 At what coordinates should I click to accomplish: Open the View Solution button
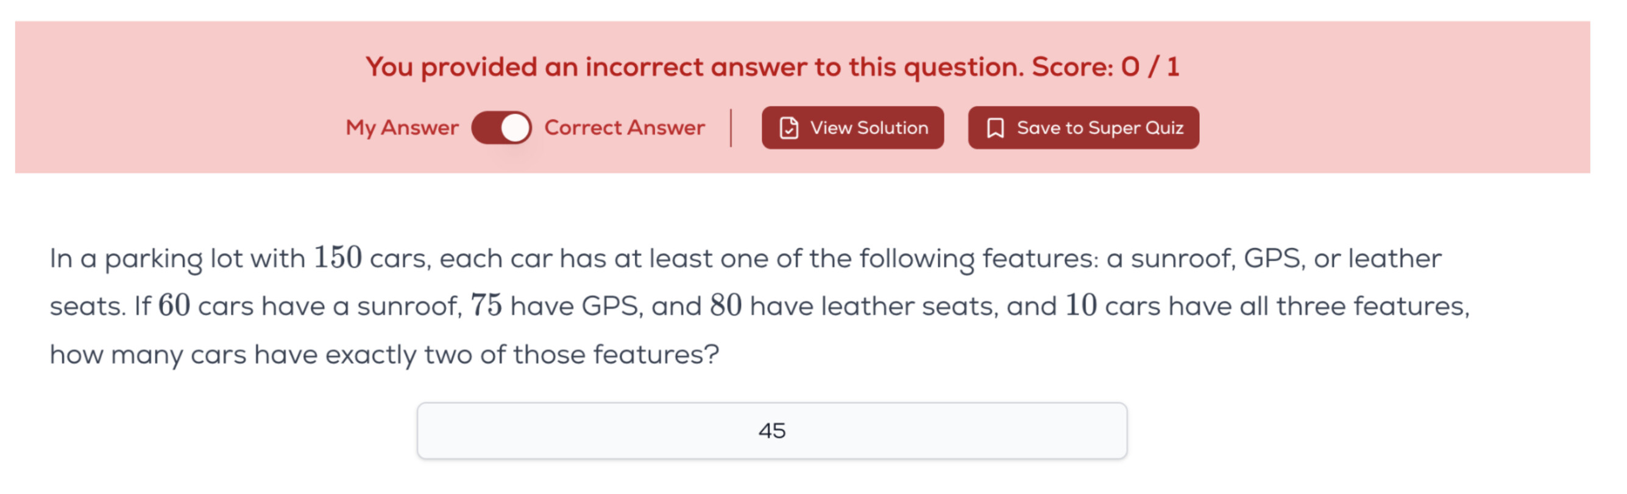click(x=852, y=128)
